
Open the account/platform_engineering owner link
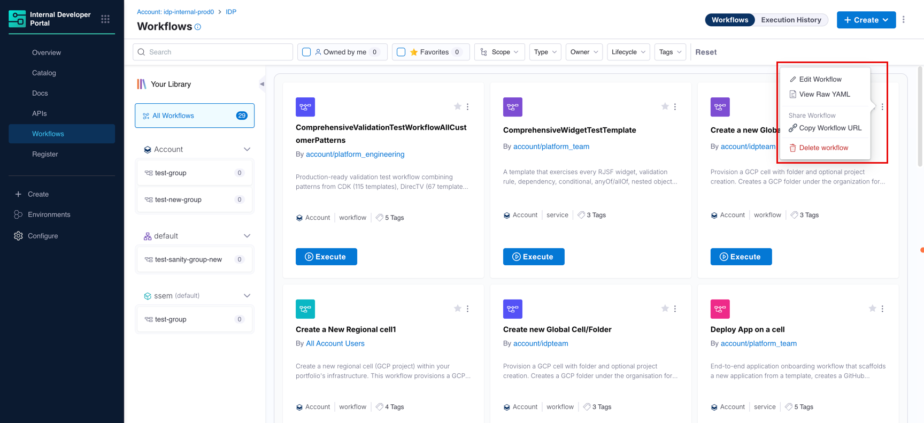click(355, 154)
